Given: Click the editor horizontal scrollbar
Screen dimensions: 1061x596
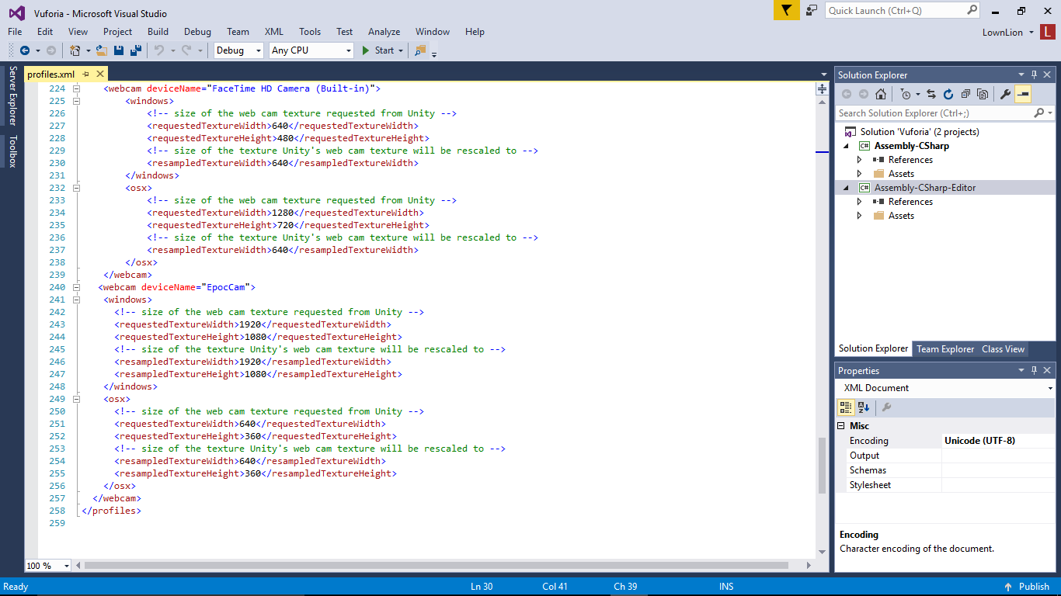Looking at the screenshot, I should tap(437, 566).
